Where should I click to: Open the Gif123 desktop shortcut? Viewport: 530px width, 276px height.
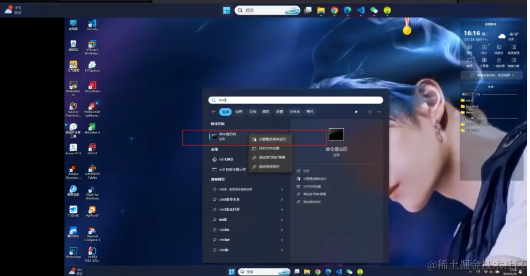pos(92,149)
